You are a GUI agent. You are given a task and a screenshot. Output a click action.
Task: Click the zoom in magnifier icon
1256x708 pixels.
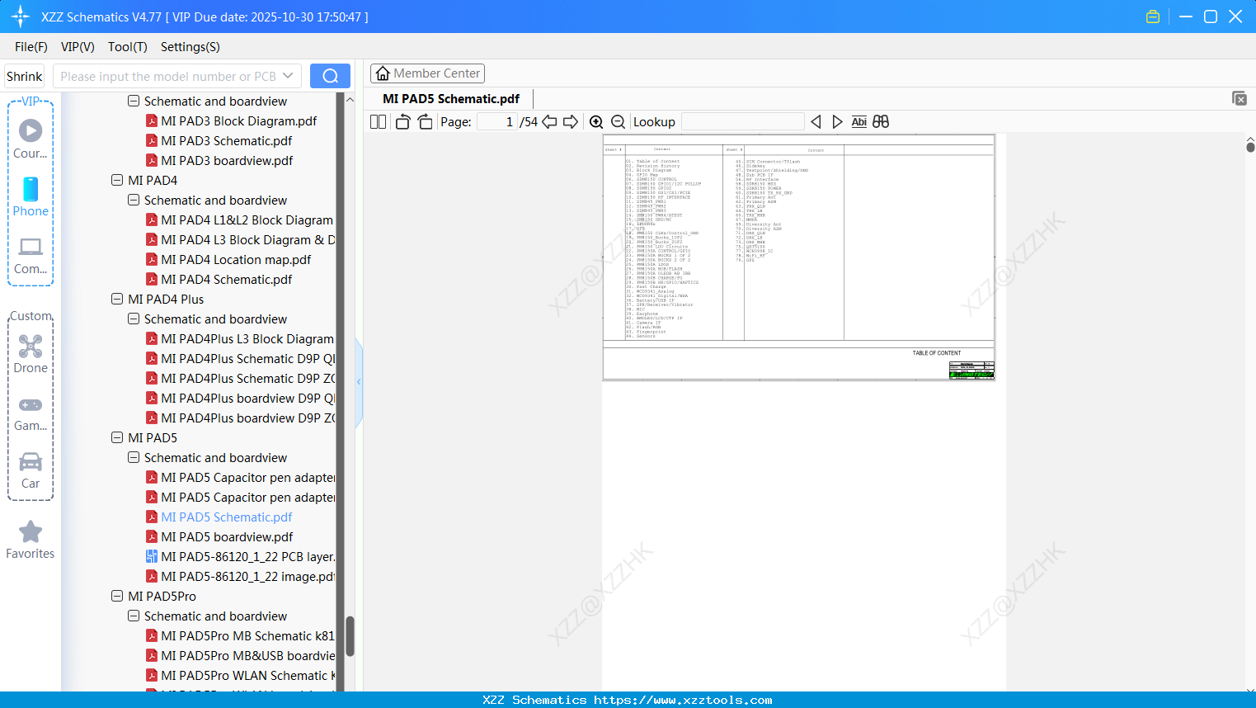pos(596,122)
